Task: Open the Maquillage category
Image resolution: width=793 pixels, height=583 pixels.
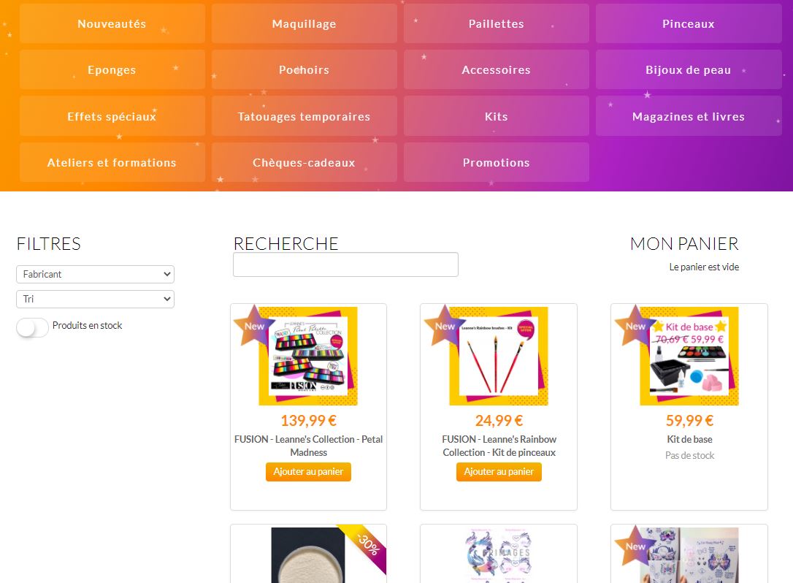Action: point(304,24)
